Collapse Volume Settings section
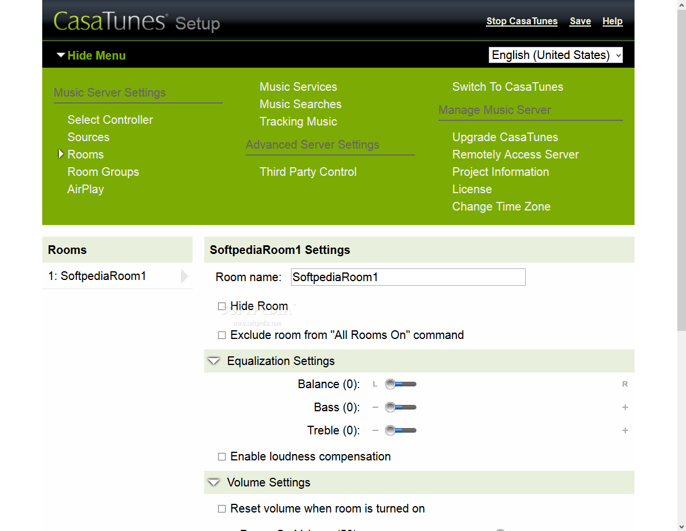The width and height of the screenshot is (686, 531). pyautogui.click(x=213, y=482)
